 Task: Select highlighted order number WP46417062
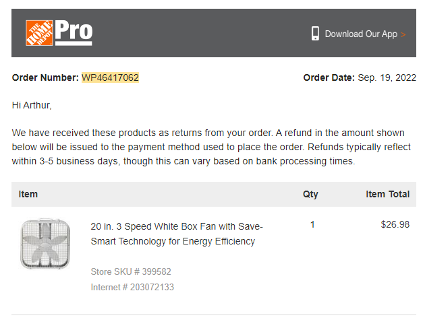(111, 77)
